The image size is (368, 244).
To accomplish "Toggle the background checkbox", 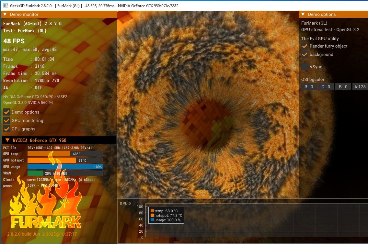I will click(305, 55).
